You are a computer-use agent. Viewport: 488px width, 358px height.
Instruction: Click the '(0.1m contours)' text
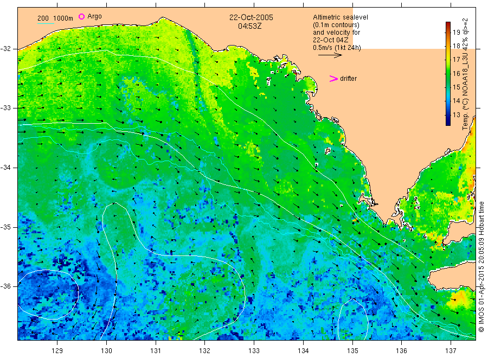(336, 25)
